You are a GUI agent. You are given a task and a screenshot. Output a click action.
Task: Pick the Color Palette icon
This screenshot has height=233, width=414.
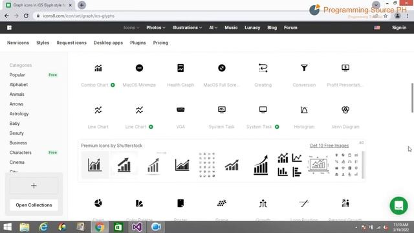pos(140,203)
